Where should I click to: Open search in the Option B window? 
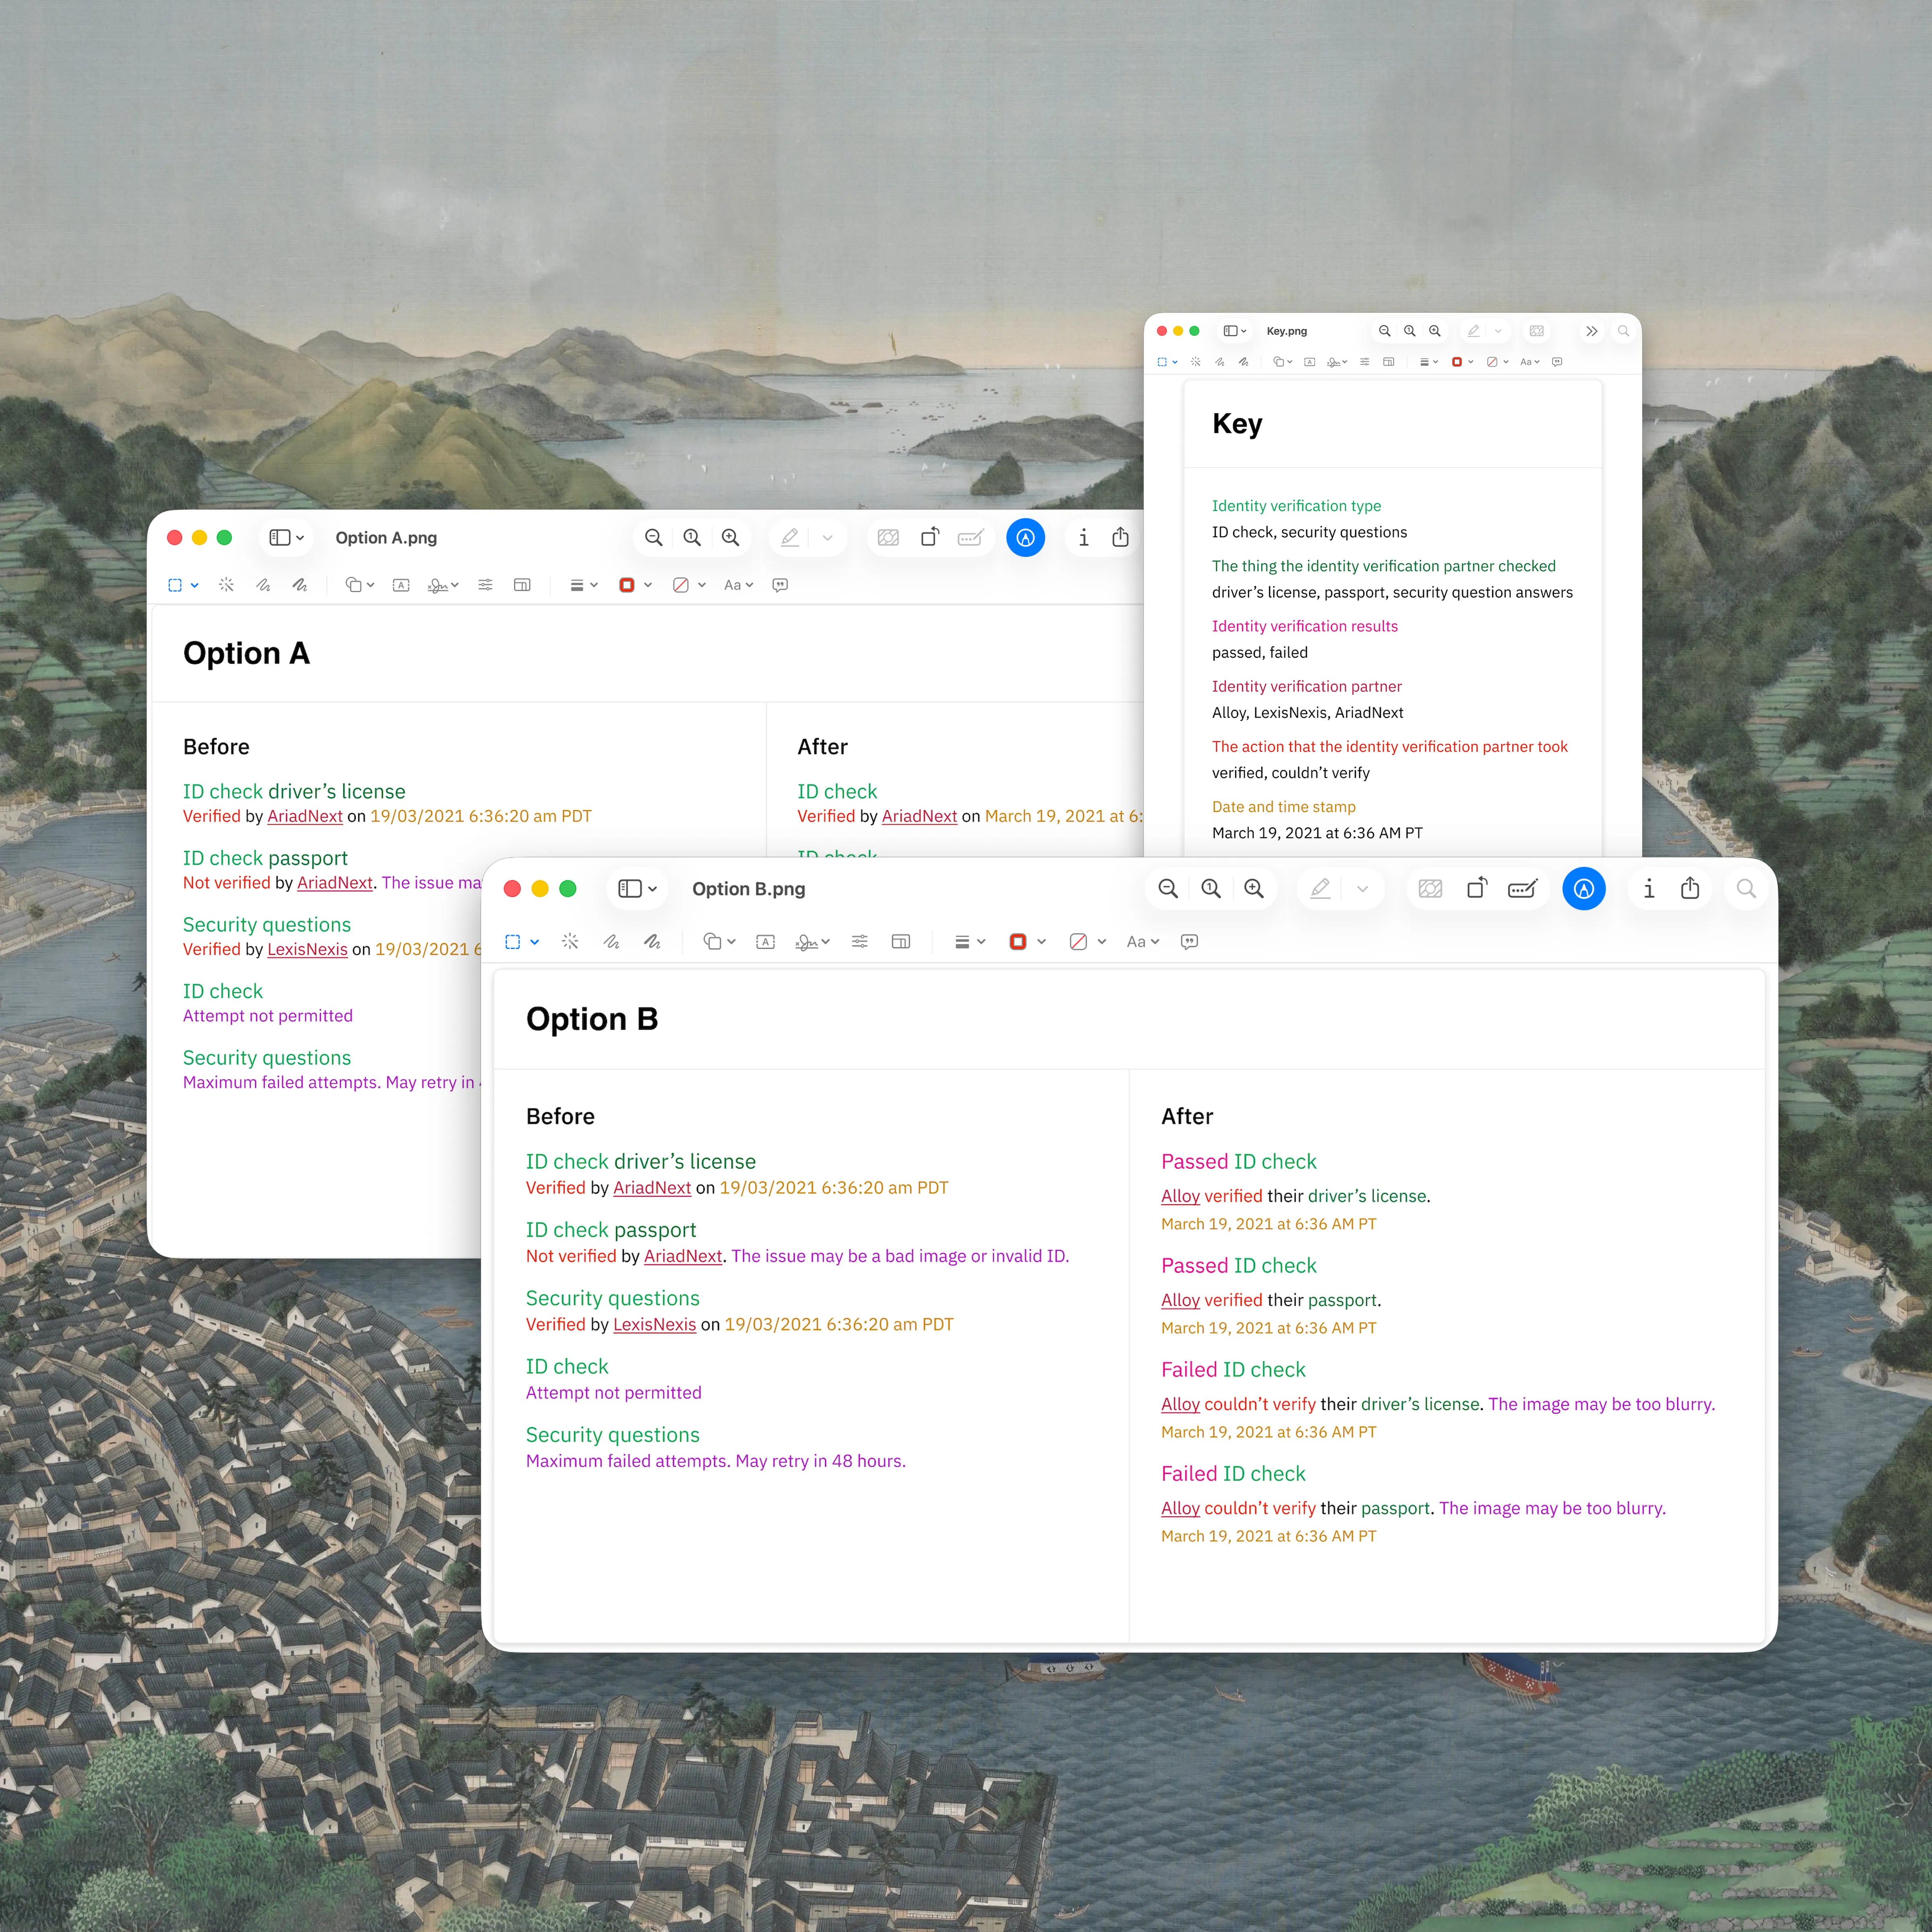click(1746, 889)
